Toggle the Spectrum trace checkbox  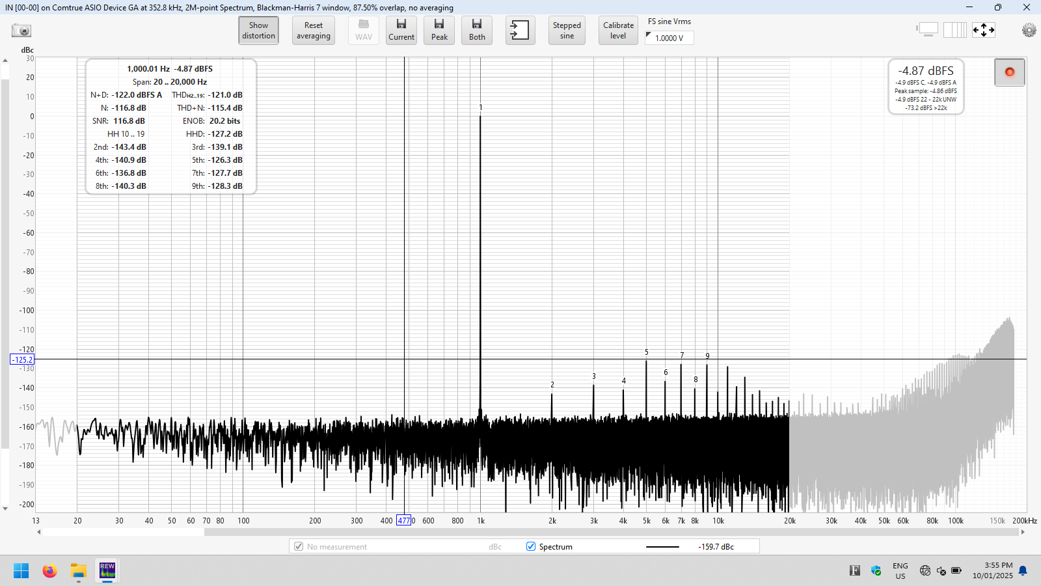[x=531, y=546]
